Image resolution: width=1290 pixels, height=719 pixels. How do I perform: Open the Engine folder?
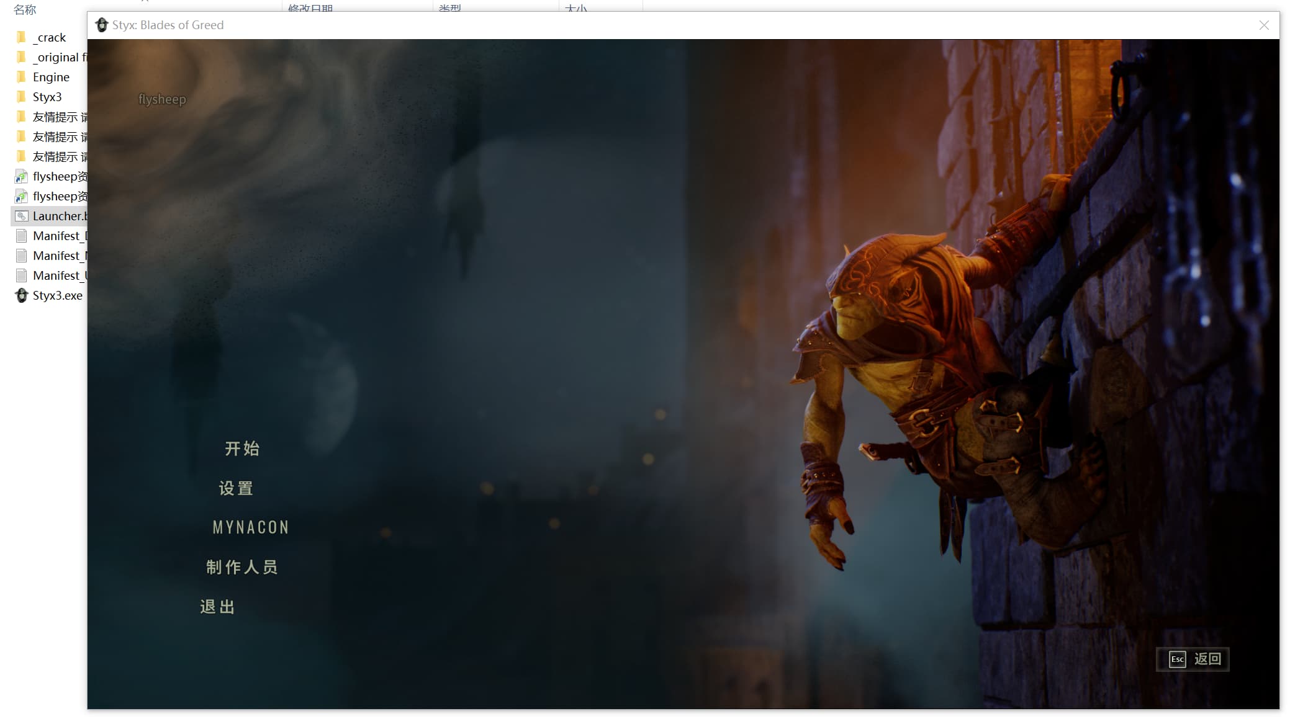(50, 77)
